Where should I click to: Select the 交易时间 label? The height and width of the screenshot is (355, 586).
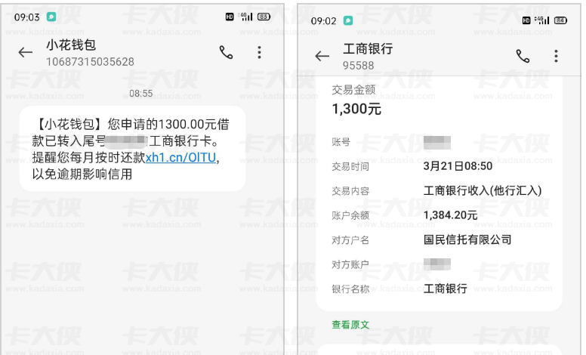tap(350, 166)
